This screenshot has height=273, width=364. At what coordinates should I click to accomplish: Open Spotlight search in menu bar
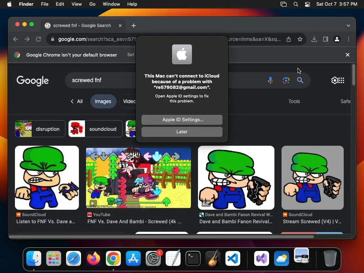click(x=295, y=4)
